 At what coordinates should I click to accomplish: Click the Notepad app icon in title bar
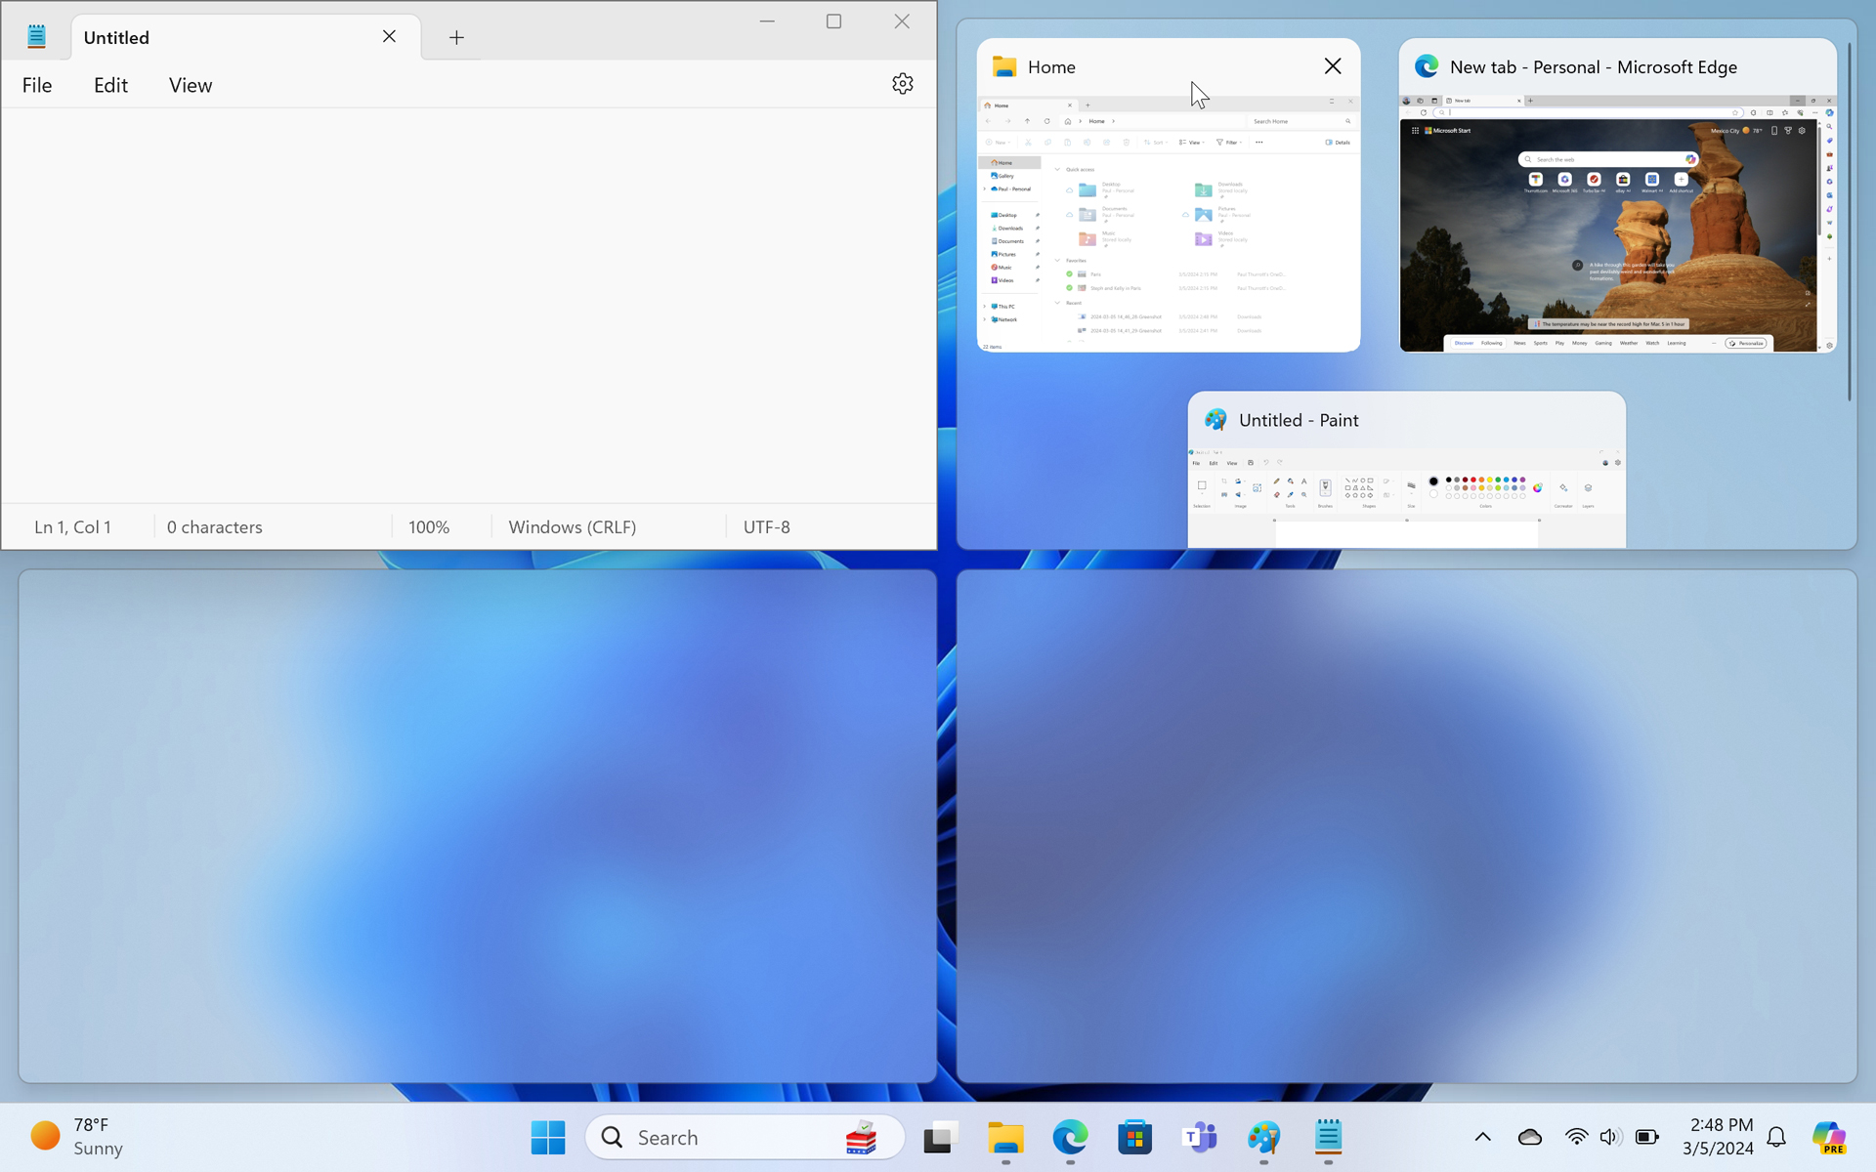(x=37, y=37)
